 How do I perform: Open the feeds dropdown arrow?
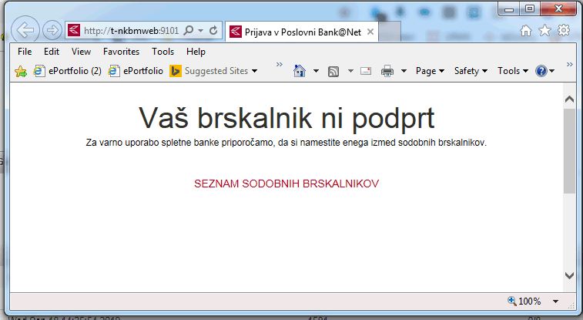click(350, 71)
